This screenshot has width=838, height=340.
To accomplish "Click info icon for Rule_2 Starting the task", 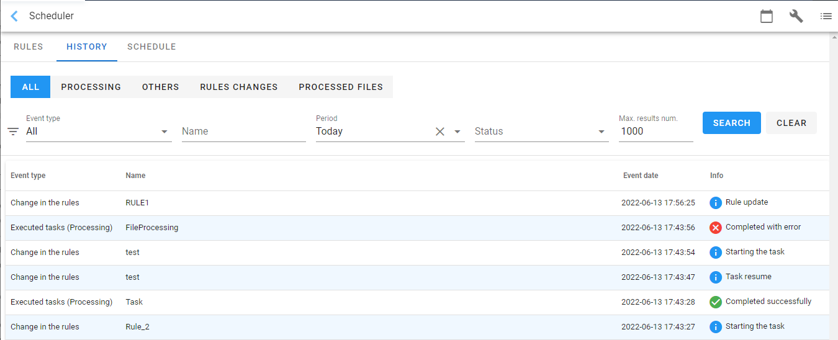I will pyautogui.click(x=716, y=327).
